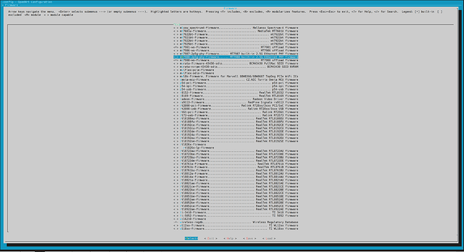
Task: Select the rtl8922ae-firmware row
Action: tap(236, 210)
